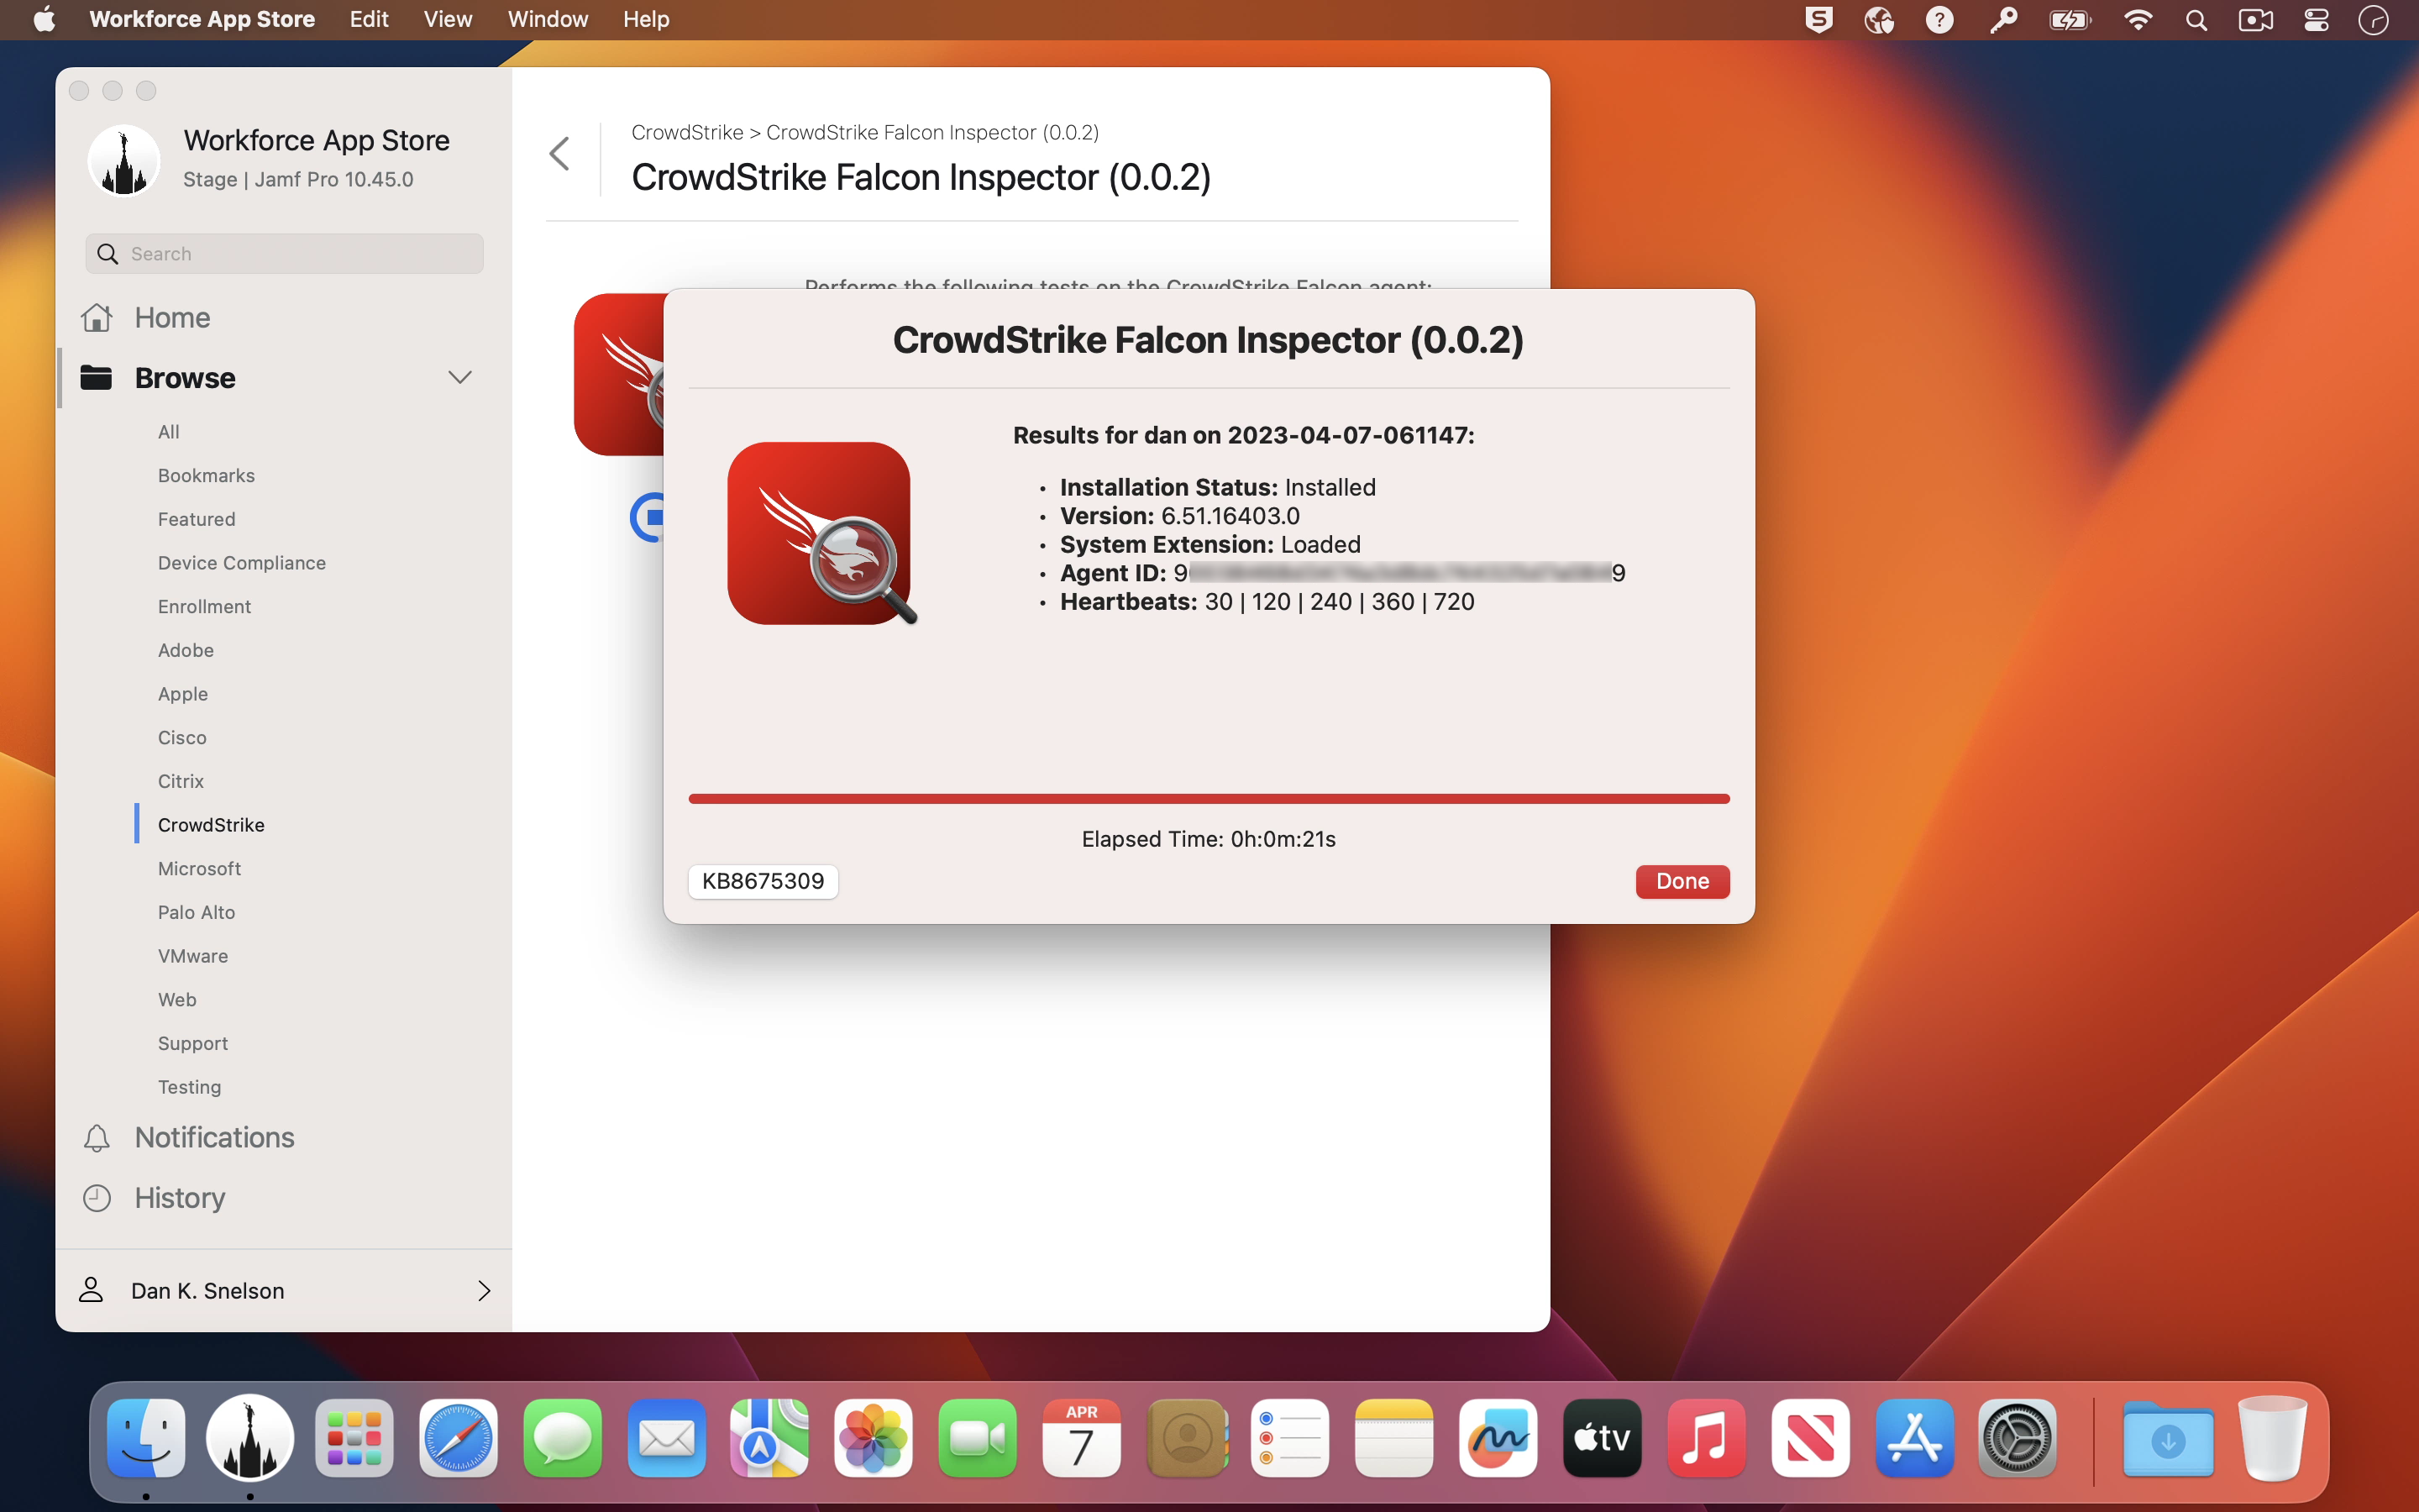Click the question mark icon in the menu bar
This screenshot has width=2419, height=1512.
[1939, 20]
